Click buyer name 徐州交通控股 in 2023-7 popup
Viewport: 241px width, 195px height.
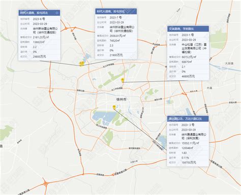pos(122,29)
